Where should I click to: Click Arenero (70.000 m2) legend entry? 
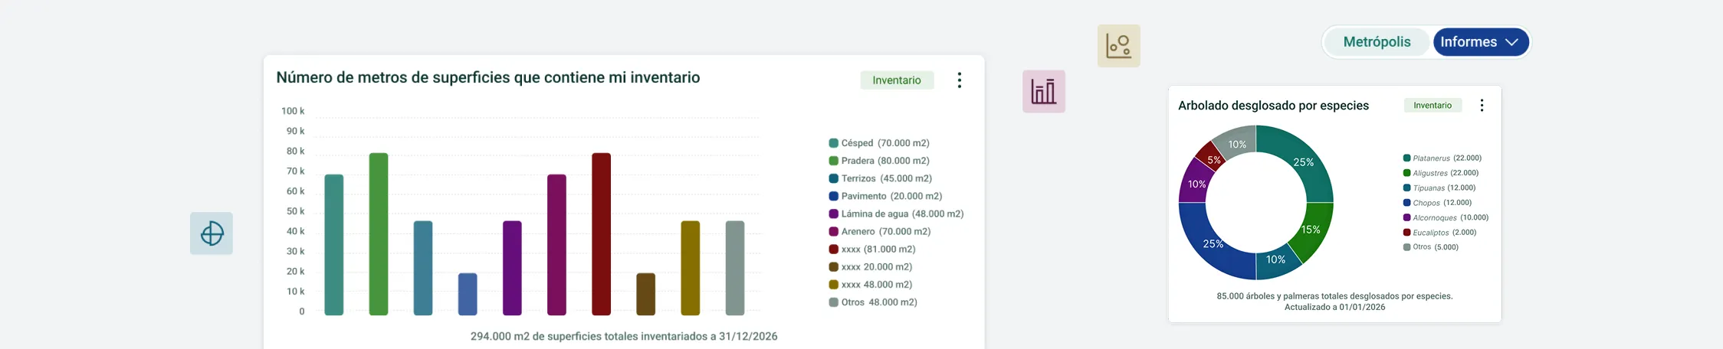click(880, 231)
